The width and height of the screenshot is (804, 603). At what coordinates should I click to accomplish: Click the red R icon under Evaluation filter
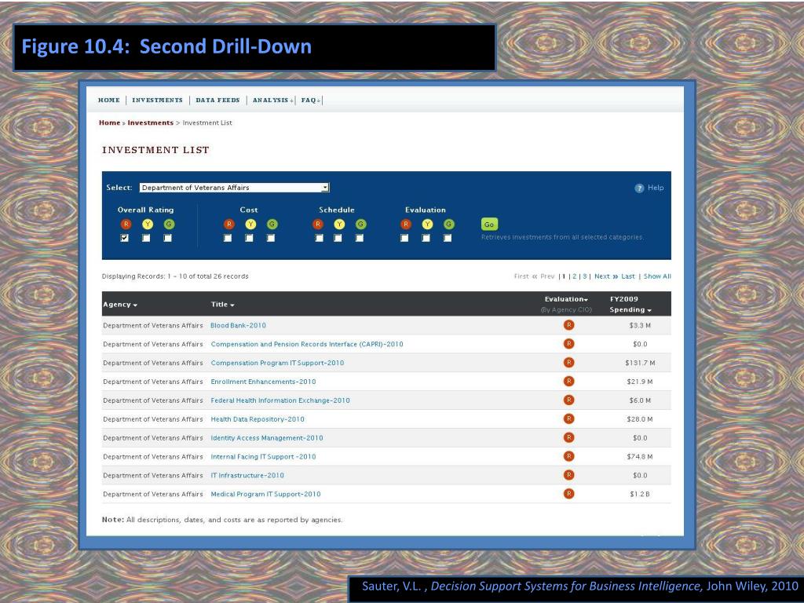(x=406, y=224)
